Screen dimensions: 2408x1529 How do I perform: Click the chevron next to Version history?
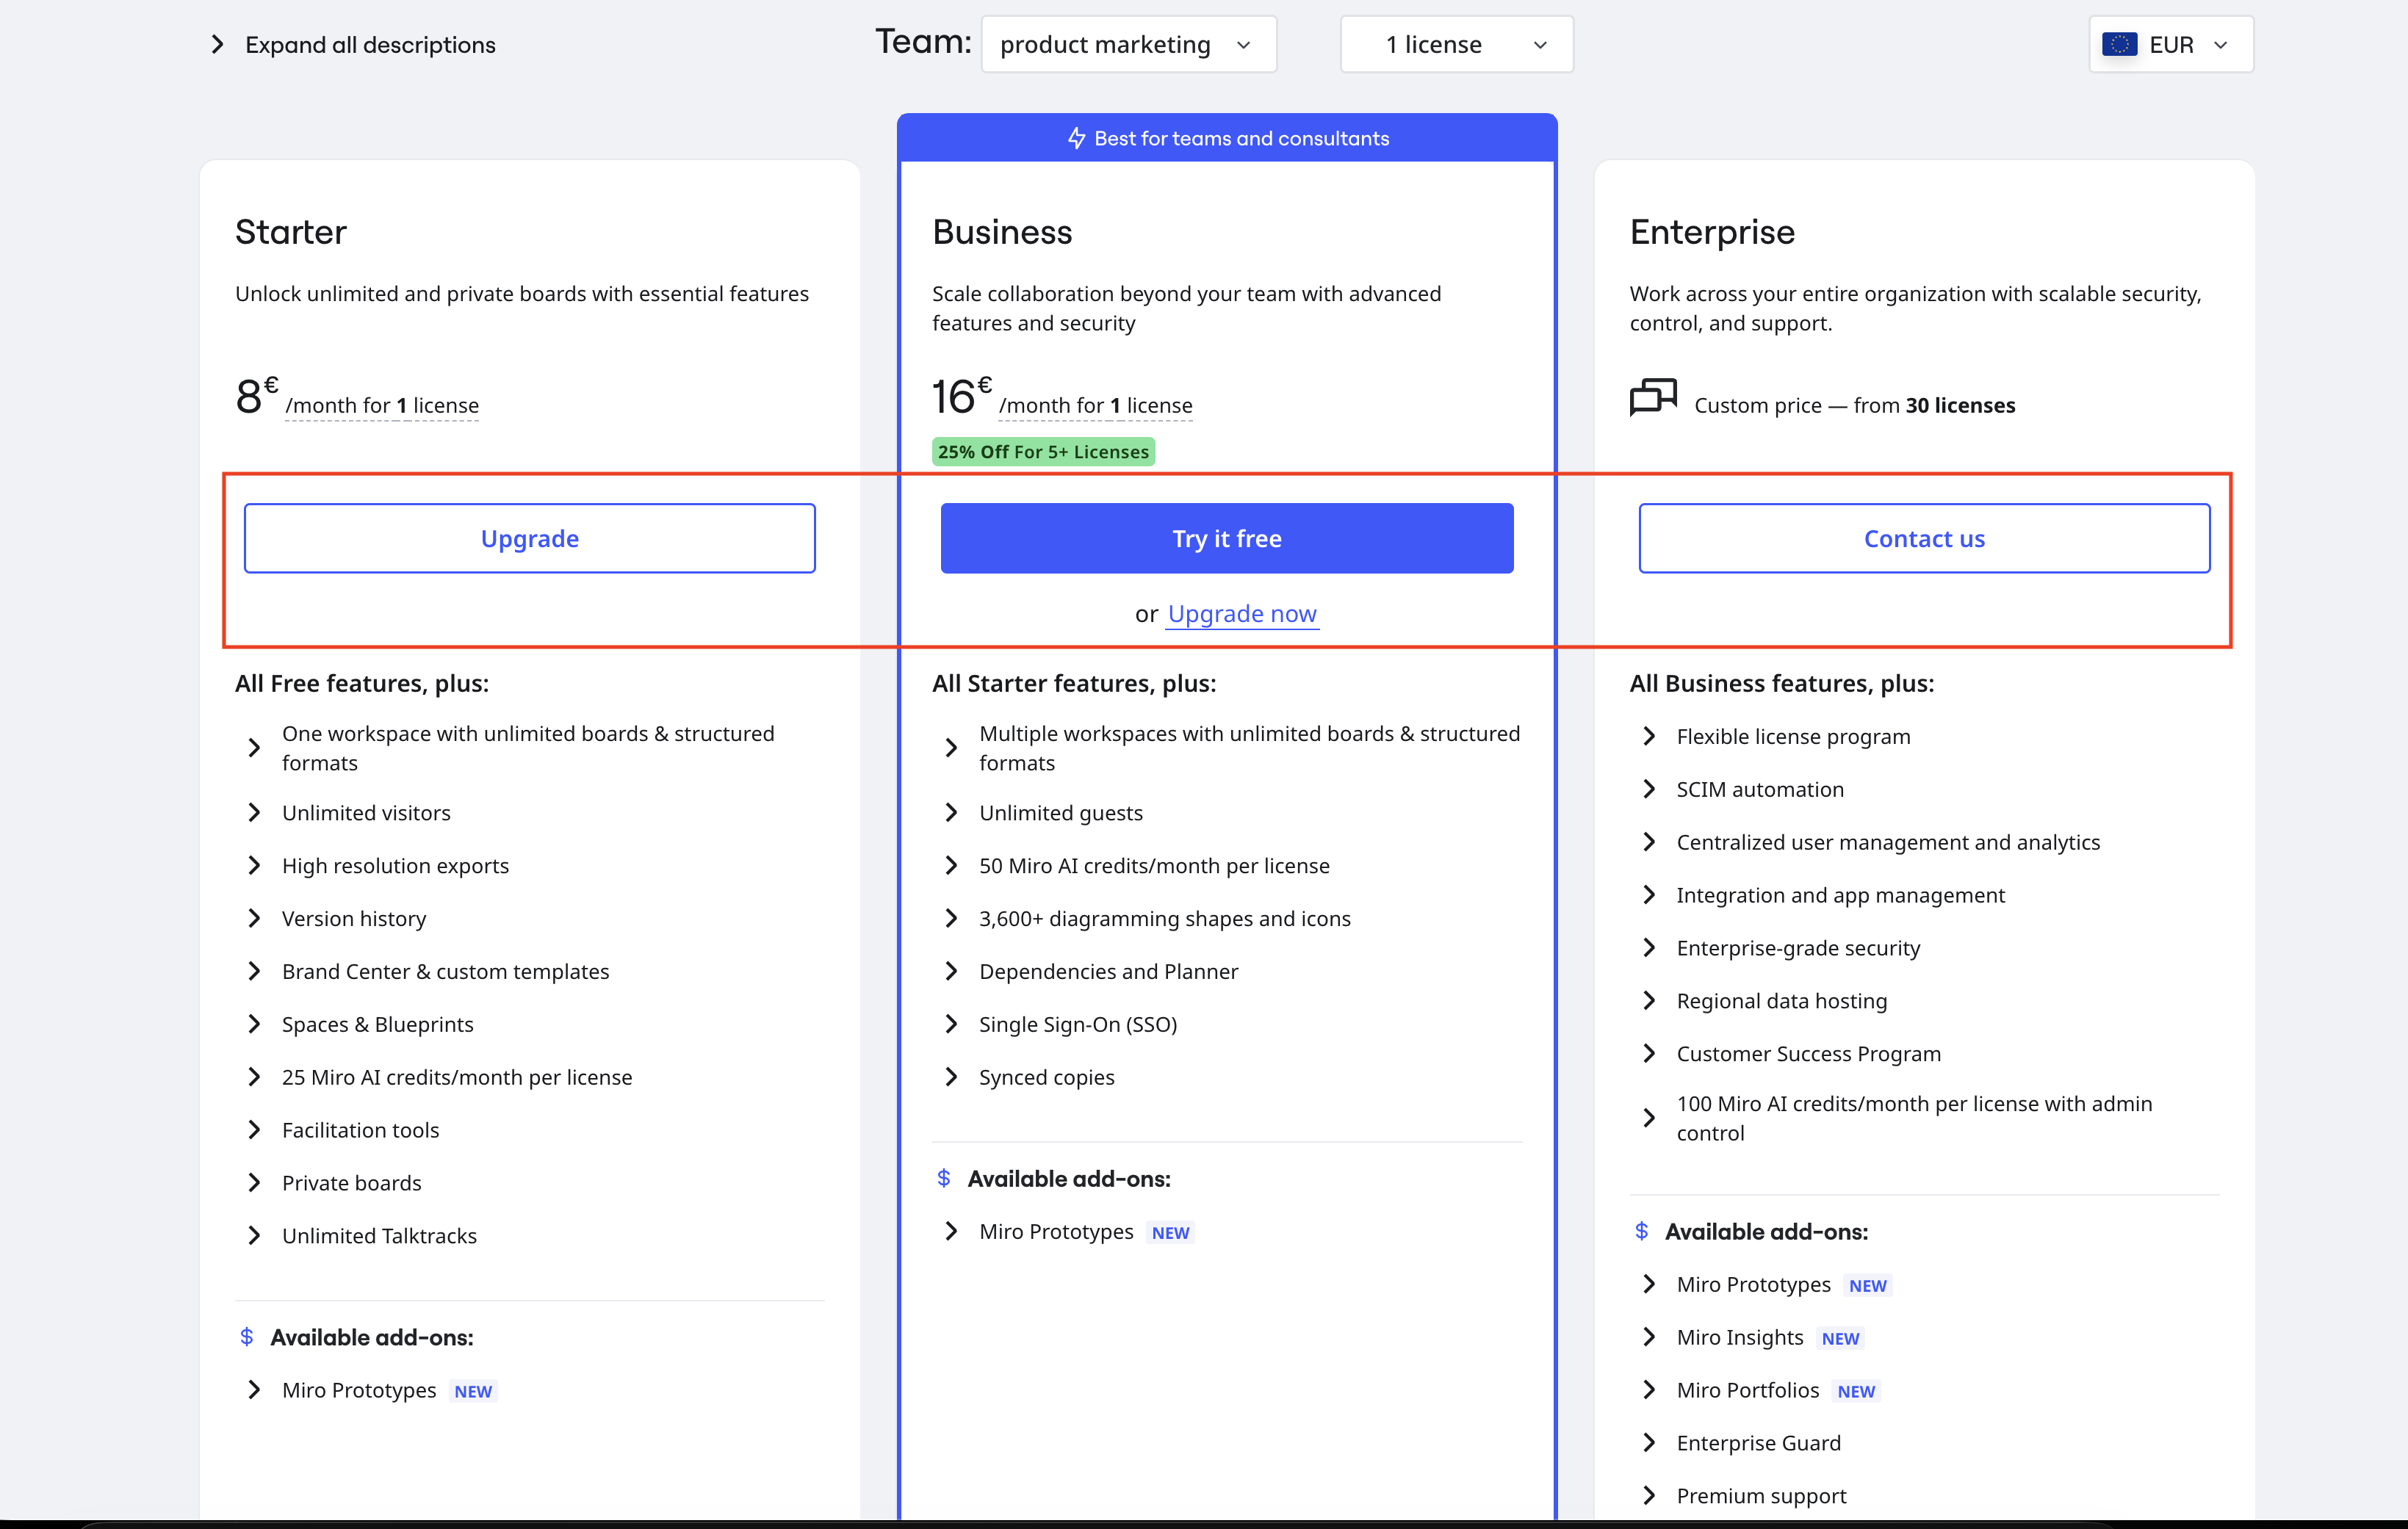coord(254,918)
